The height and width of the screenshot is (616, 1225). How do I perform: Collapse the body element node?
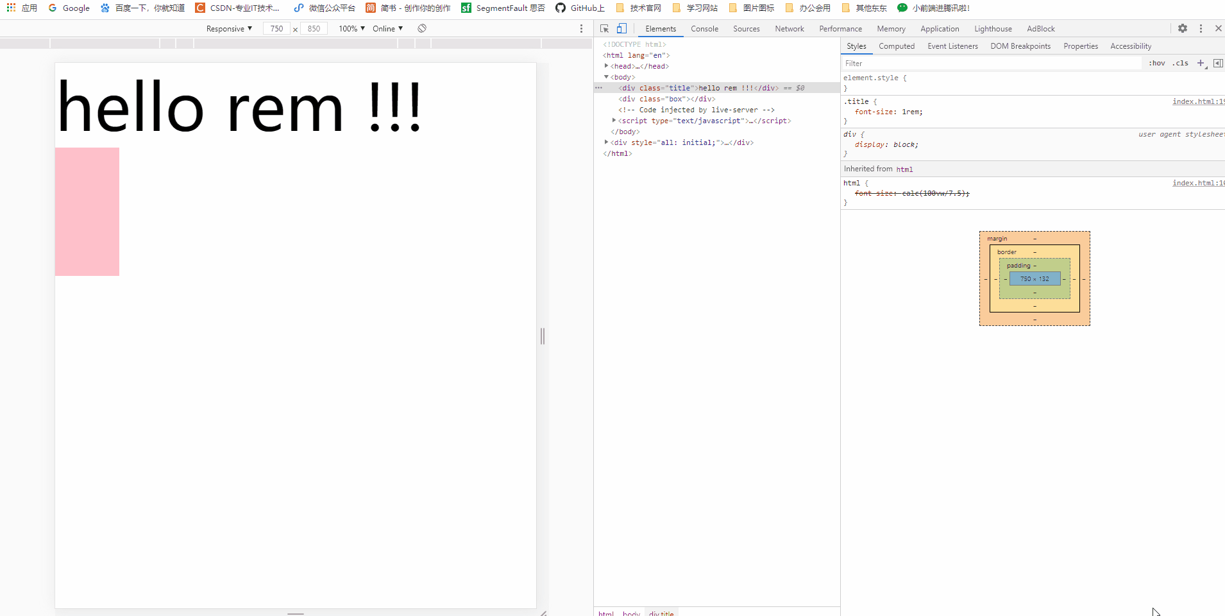tap(606, 77)
